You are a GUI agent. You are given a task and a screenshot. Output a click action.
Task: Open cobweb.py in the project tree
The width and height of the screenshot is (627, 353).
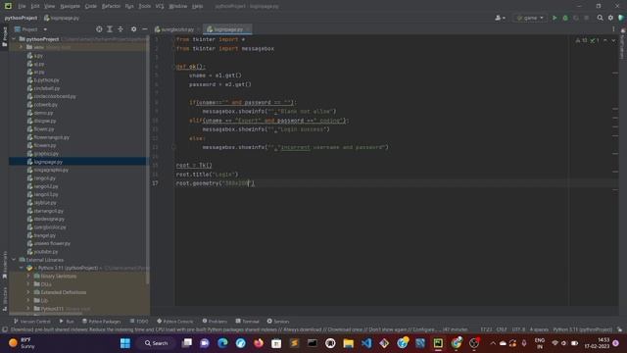pos(46,105)
